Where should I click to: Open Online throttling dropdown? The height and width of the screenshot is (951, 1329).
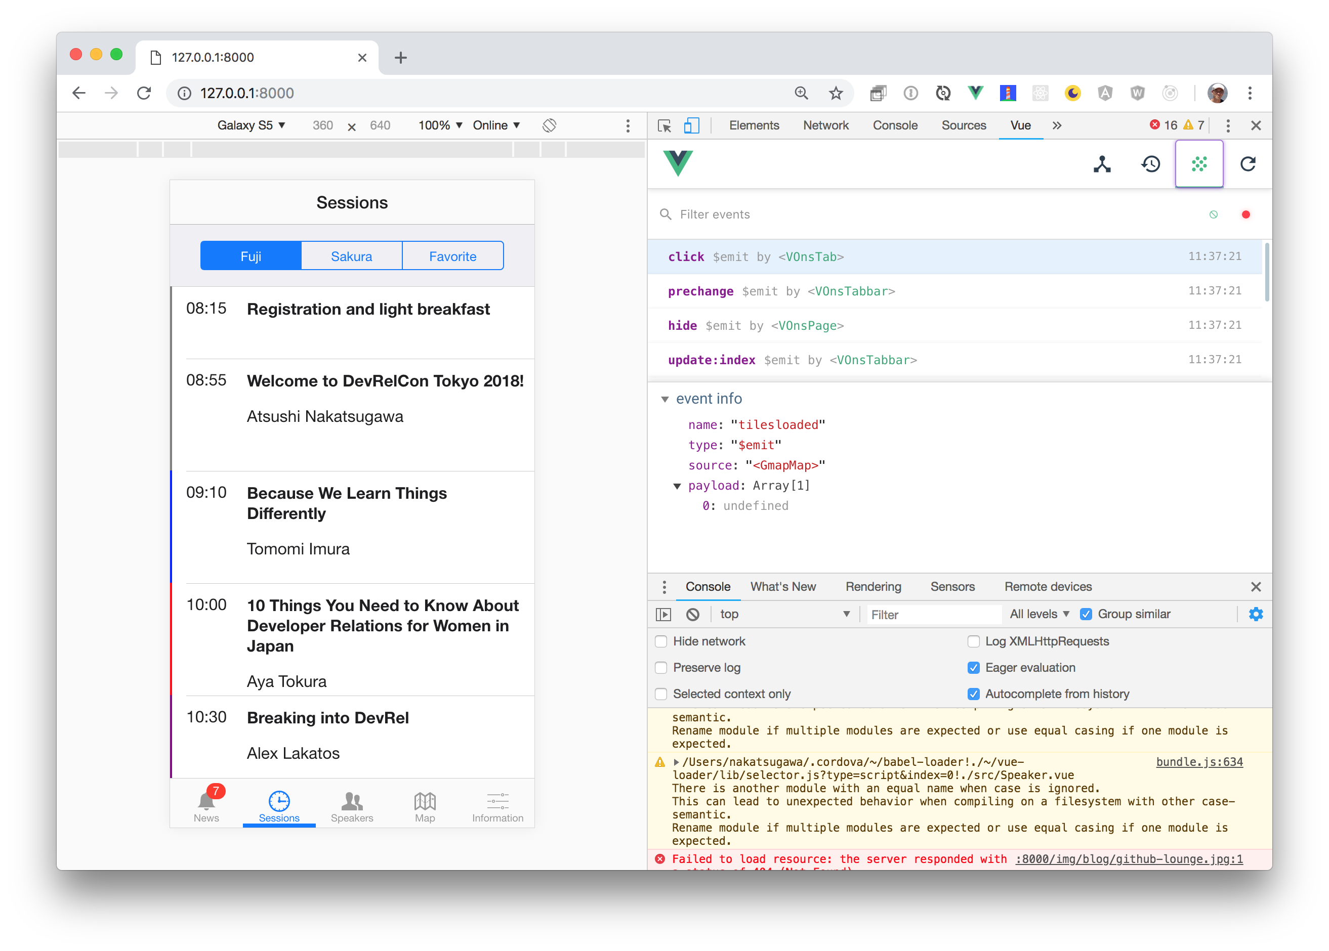click(x=496, y=125)
